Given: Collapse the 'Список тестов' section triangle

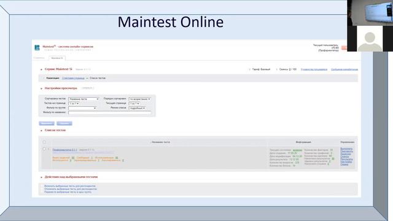Looking at the screenshot, I should pyautogui.click(x=41, y=131).
